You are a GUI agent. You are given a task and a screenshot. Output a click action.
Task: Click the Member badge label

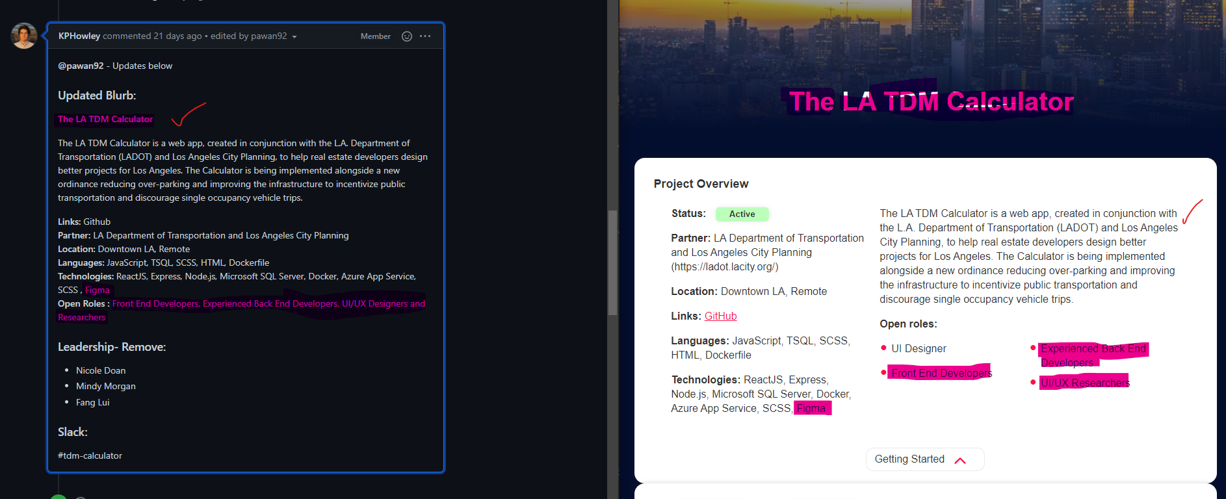click(376, 36)
